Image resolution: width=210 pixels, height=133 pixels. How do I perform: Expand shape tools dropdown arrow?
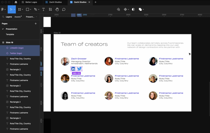30,9
